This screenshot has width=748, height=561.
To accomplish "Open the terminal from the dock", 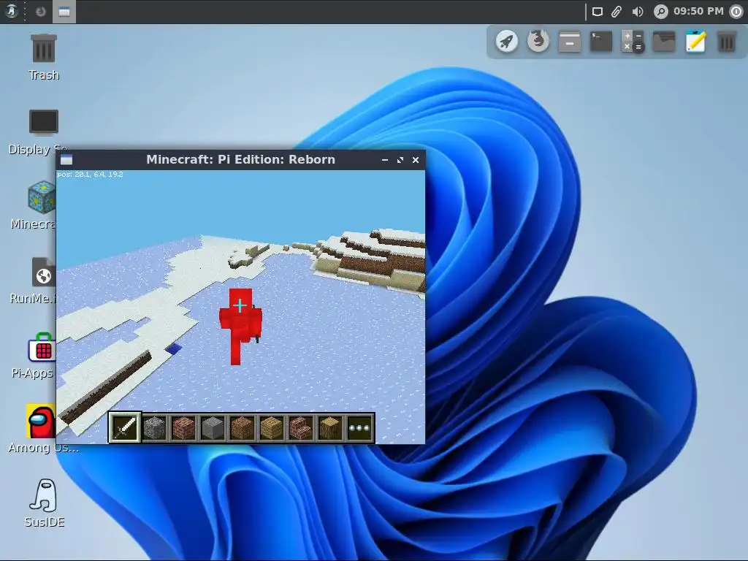I will (601, 42).
